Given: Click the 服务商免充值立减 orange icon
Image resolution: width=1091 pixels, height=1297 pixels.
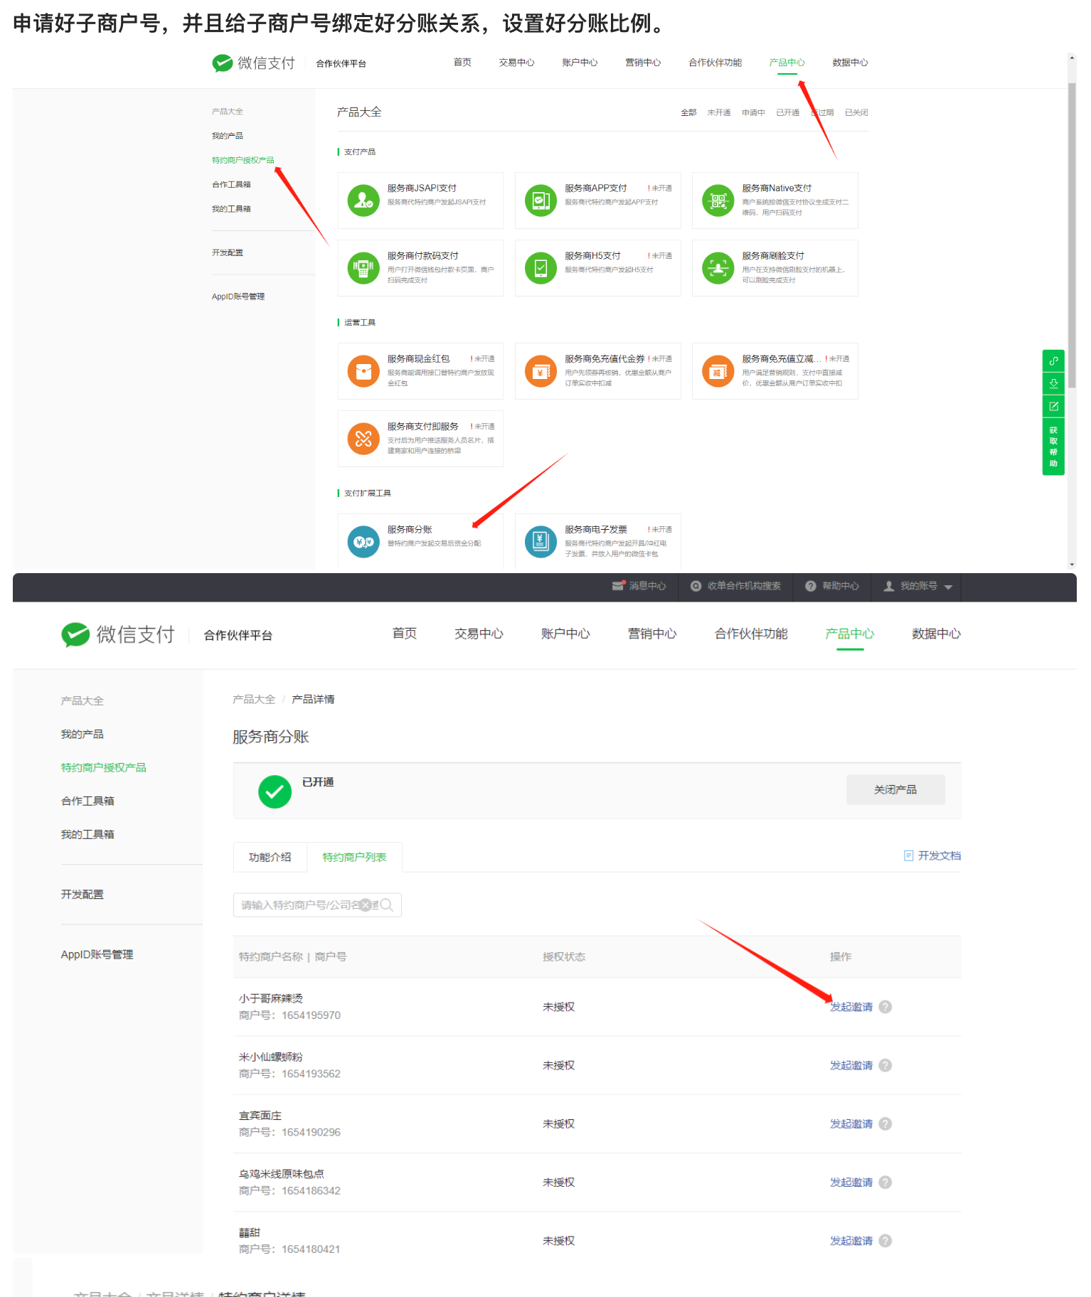Looking at the screenshot, I should pos(718,371).
